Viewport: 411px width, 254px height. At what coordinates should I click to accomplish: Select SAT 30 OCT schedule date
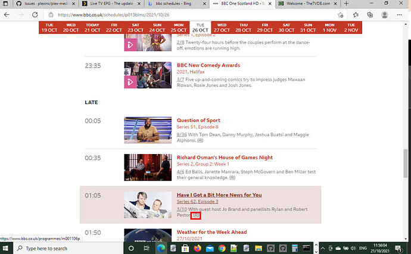pos(287,27)
